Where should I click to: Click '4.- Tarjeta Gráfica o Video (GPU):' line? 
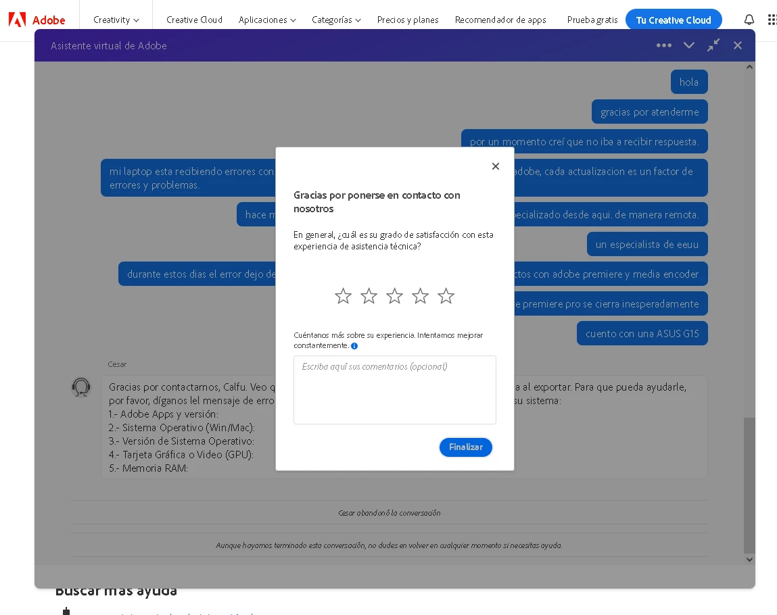pos(181,455)
